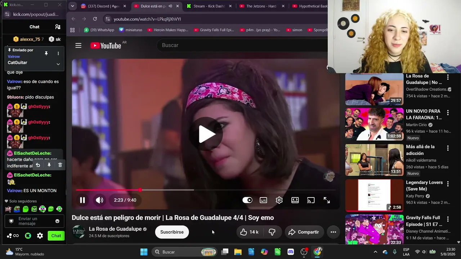Open Kick chat settings gear

point(40,236)
